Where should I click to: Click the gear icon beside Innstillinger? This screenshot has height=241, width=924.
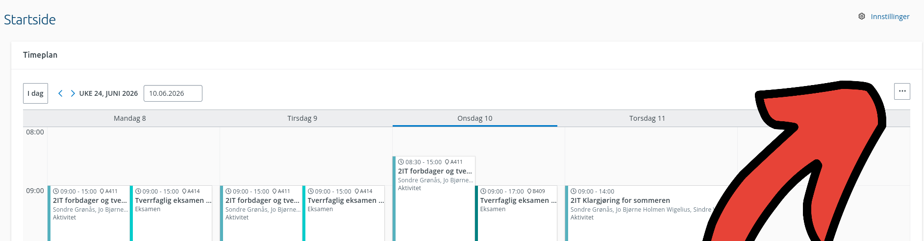click(862, 16)
